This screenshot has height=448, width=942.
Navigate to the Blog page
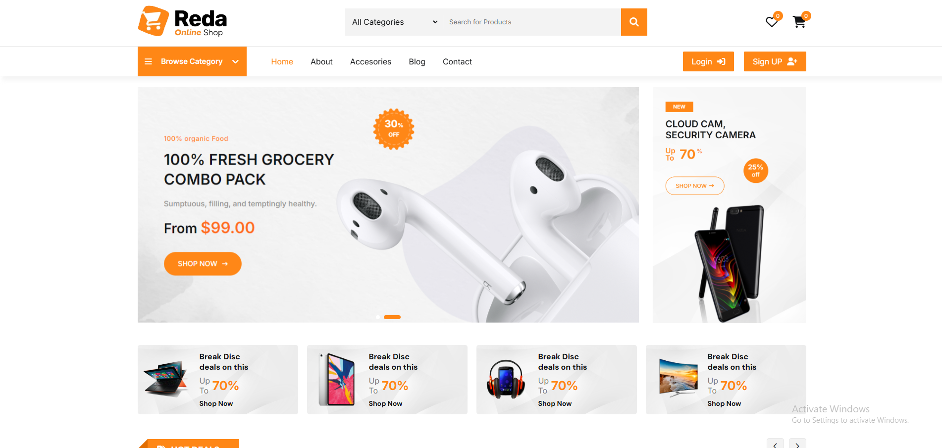(x=417, y=61)
